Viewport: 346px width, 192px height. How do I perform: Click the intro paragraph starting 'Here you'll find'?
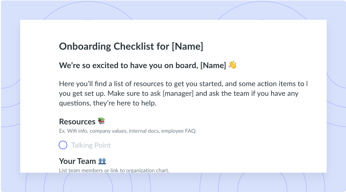coord(183,93)
